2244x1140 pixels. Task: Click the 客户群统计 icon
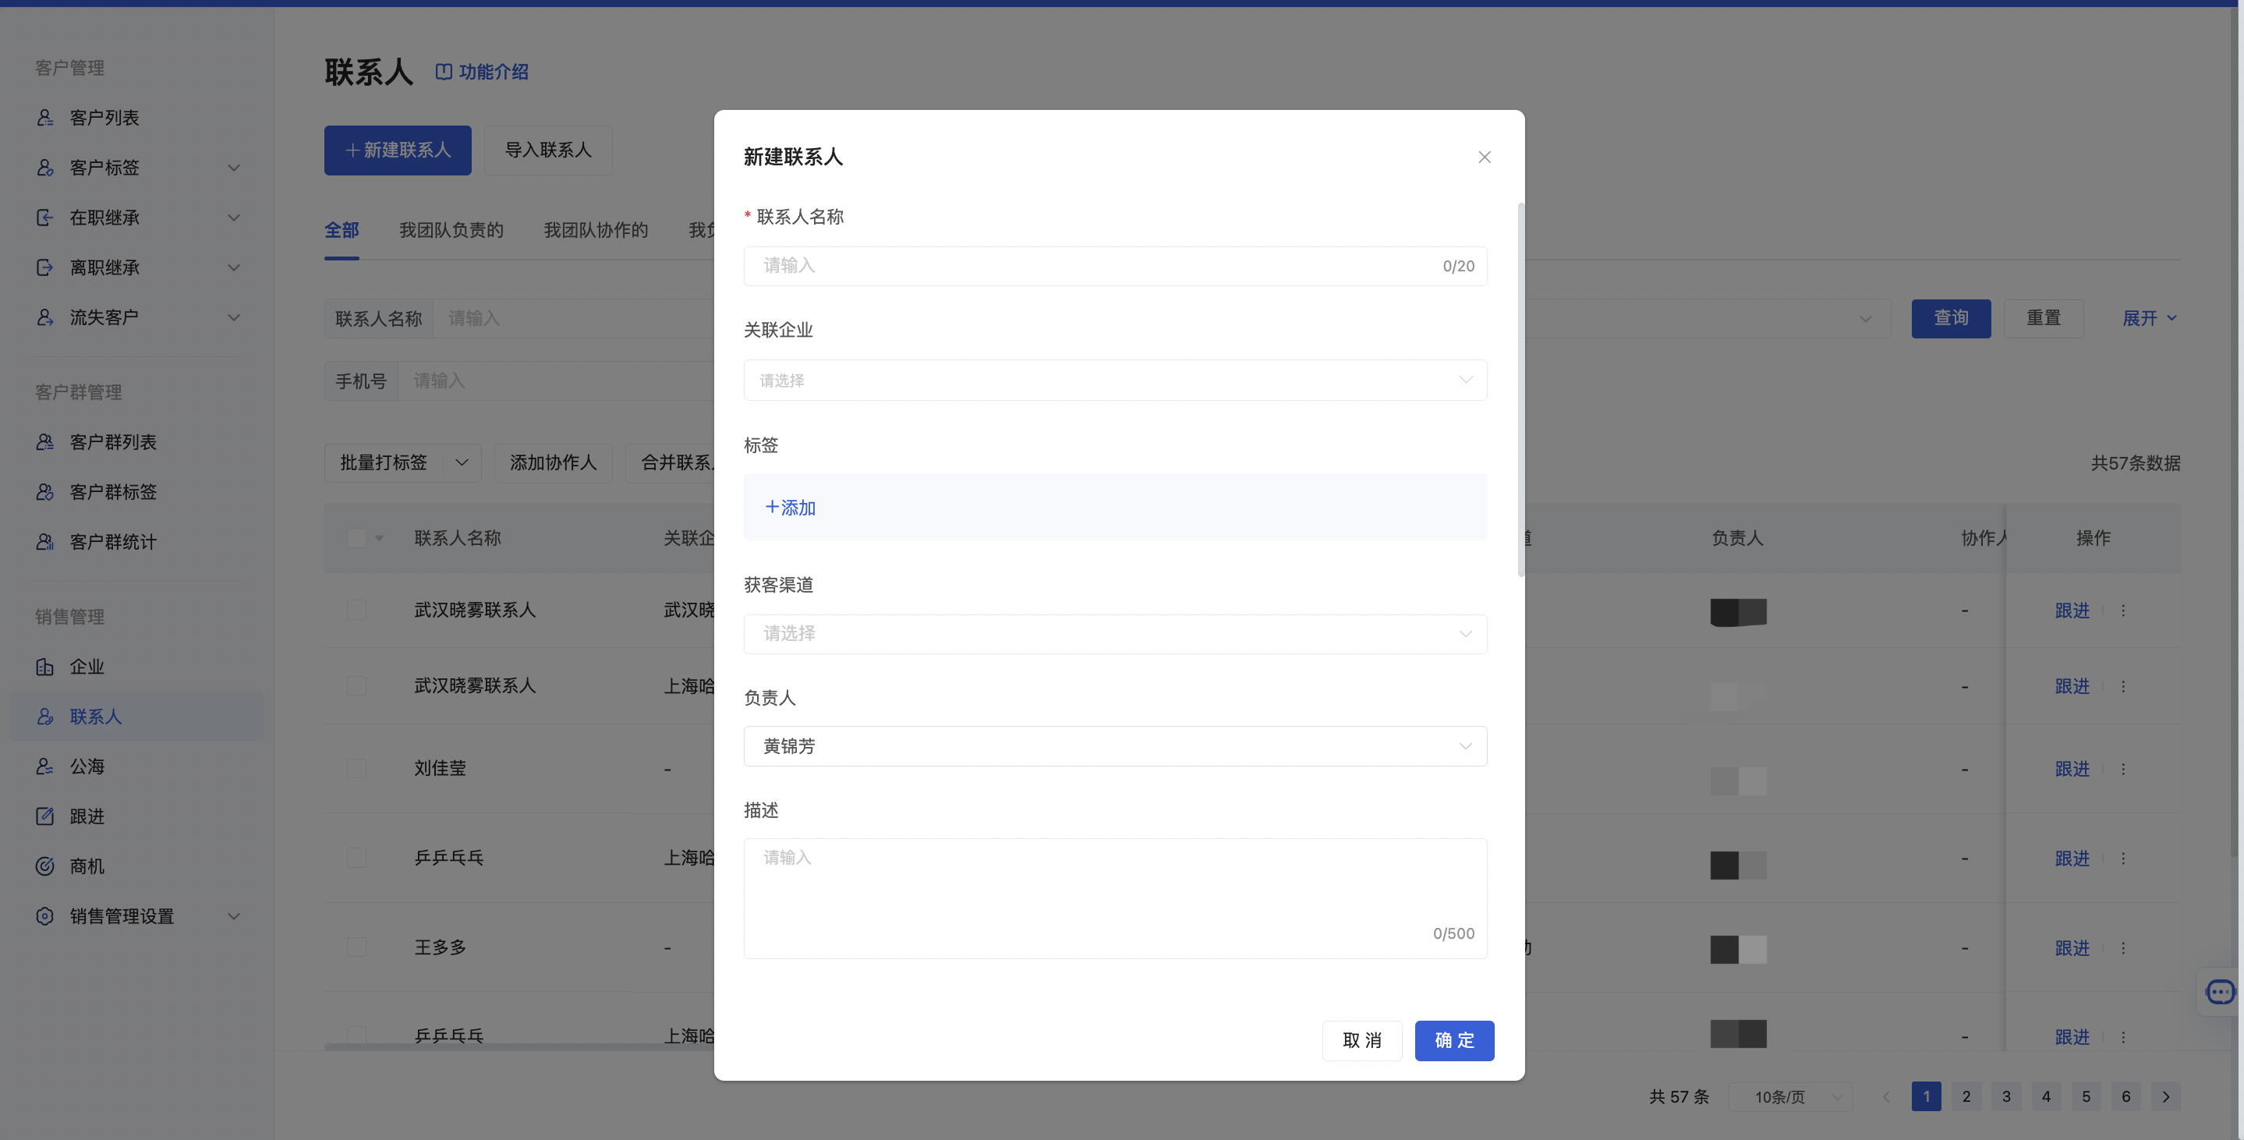point(45,542)
